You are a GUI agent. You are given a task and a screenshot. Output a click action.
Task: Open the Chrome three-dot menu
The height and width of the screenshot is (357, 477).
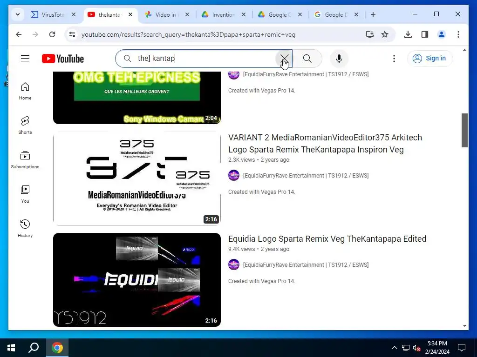click(x=458, y=34)
